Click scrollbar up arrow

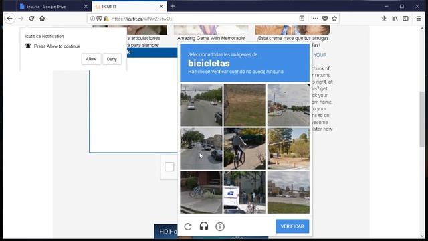(x=422, y=28)
